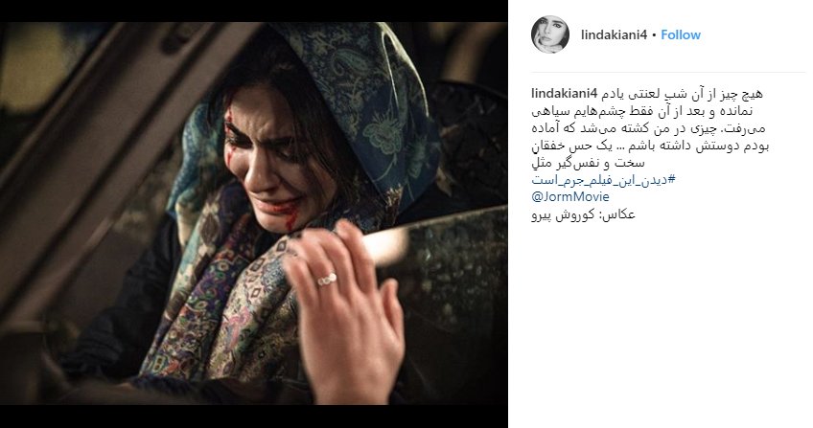Click lindakiani4 username beginning the caption

[x=565, y=94]
